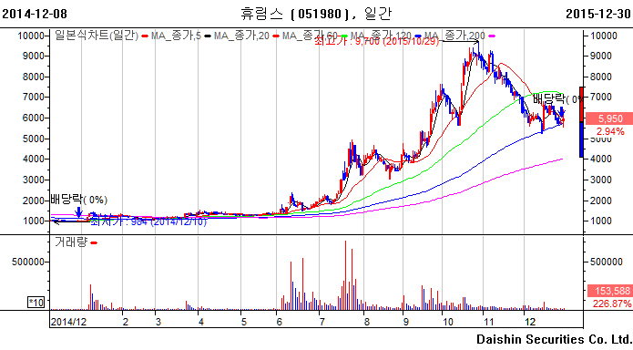The width and height of the screenshot is (633, 350).
Task: Click the 1000 label on left price axis
Action: click(x=34, y=221)
